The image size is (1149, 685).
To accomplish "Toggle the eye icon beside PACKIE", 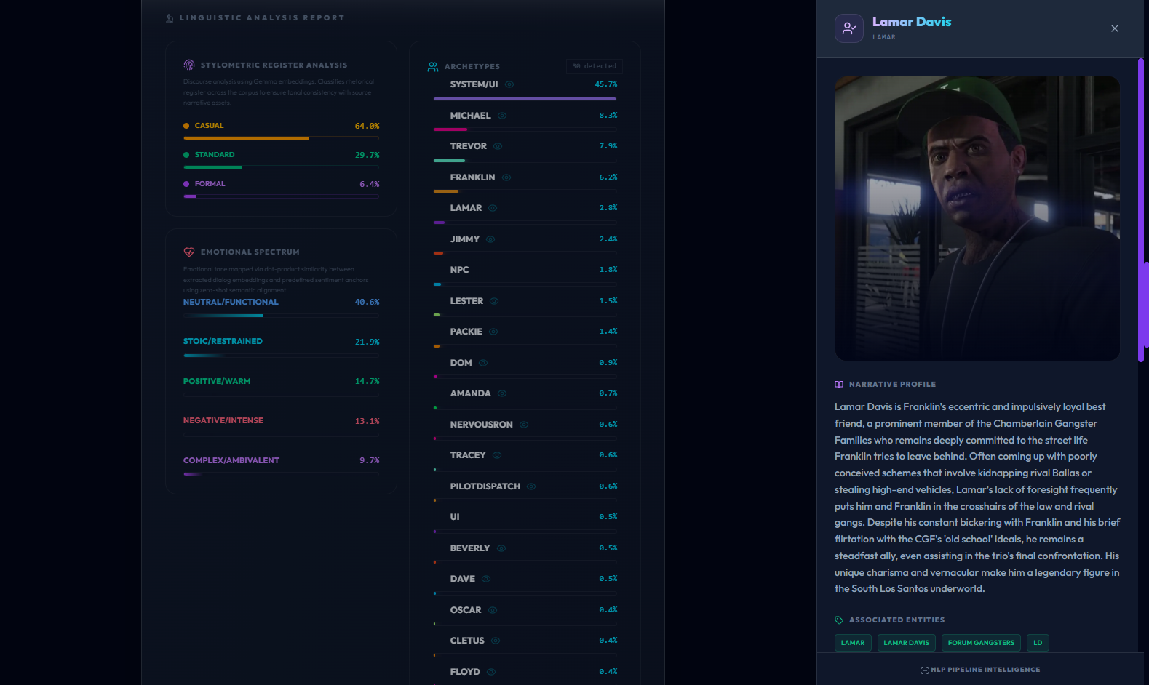I will (493, 332).
